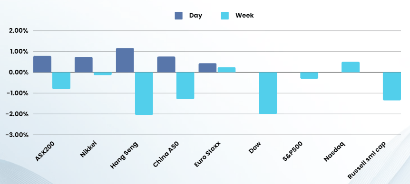Screen dimensions: 410x184
Task: Click the Dow Week bar
Action: 268,93
